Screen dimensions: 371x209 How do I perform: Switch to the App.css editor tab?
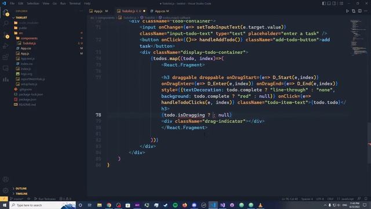[x=160, y=11]
